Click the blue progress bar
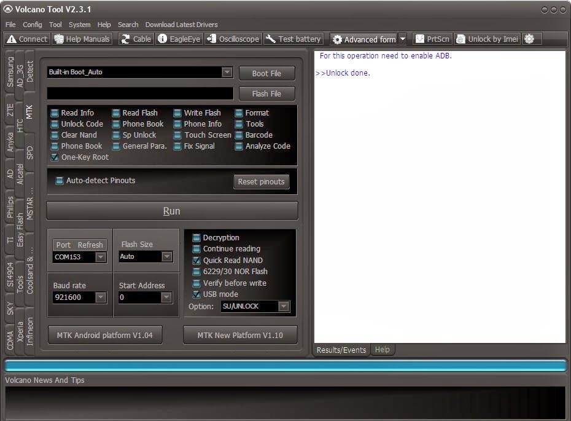 tap(285, 366)
